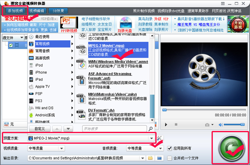Image resolution: width=250 pixels, height=165 pixels.
Task: Expand the 输出目录 path dropdown
Action: (142, 158)
